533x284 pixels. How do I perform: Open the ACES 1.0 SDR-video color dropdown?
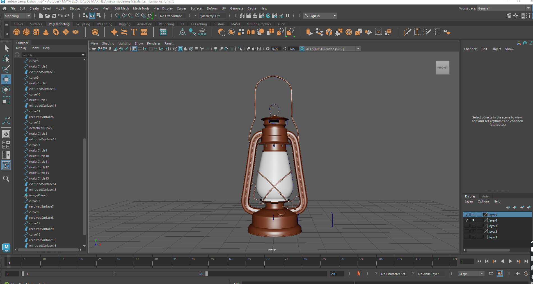pos(358,48)
